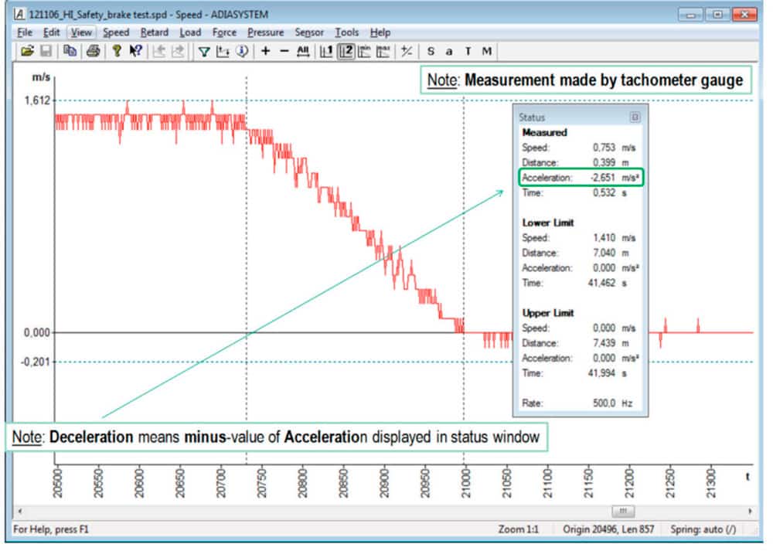Click the scrollbar left arrow
This screenshot has height=551, width=773.
(x=20, y=511)
